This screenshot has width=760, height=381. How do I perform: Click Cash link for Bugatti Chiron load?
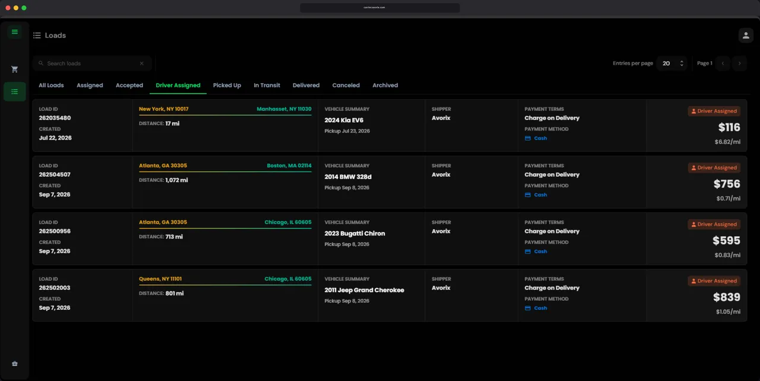coord(540,252)
